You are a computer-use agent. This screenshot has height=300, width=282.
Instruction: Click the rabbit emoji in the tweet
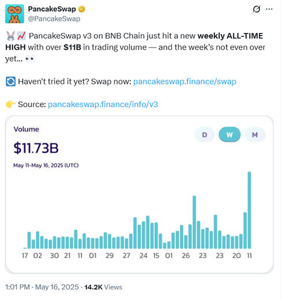click(10, 36)
